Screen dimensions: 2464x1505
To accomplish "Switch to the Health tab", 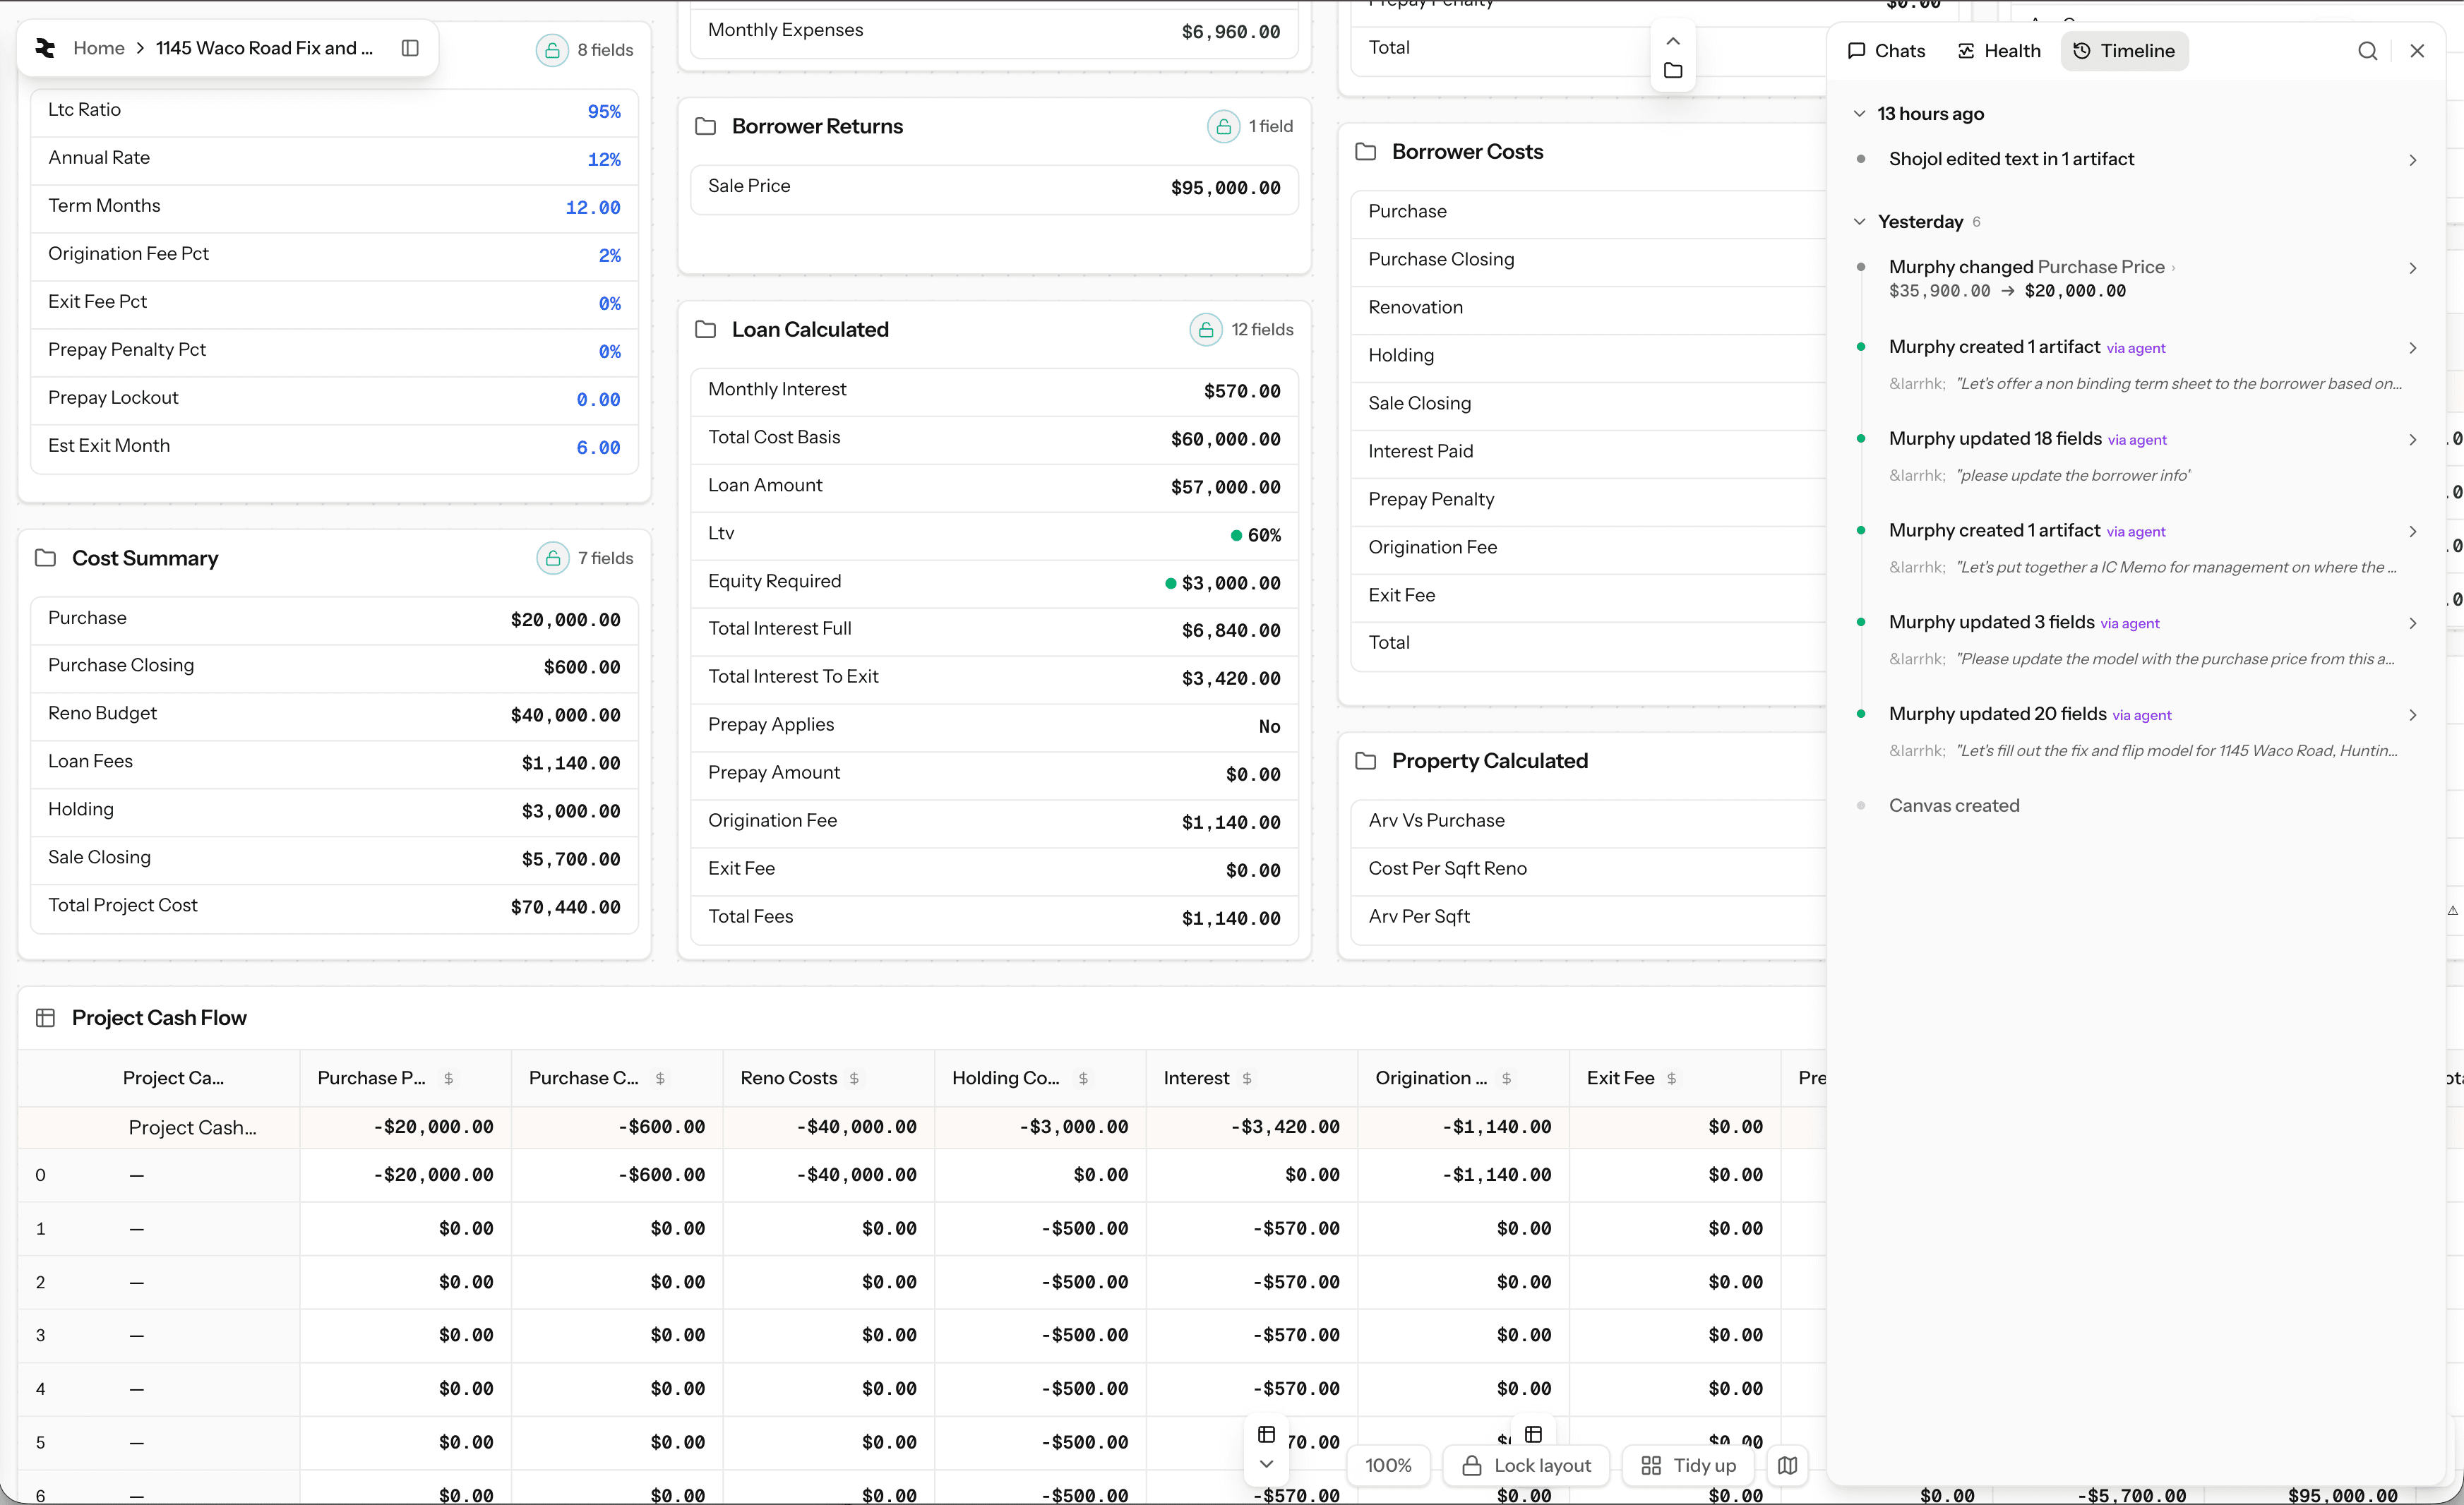I will click(1998, 51).
